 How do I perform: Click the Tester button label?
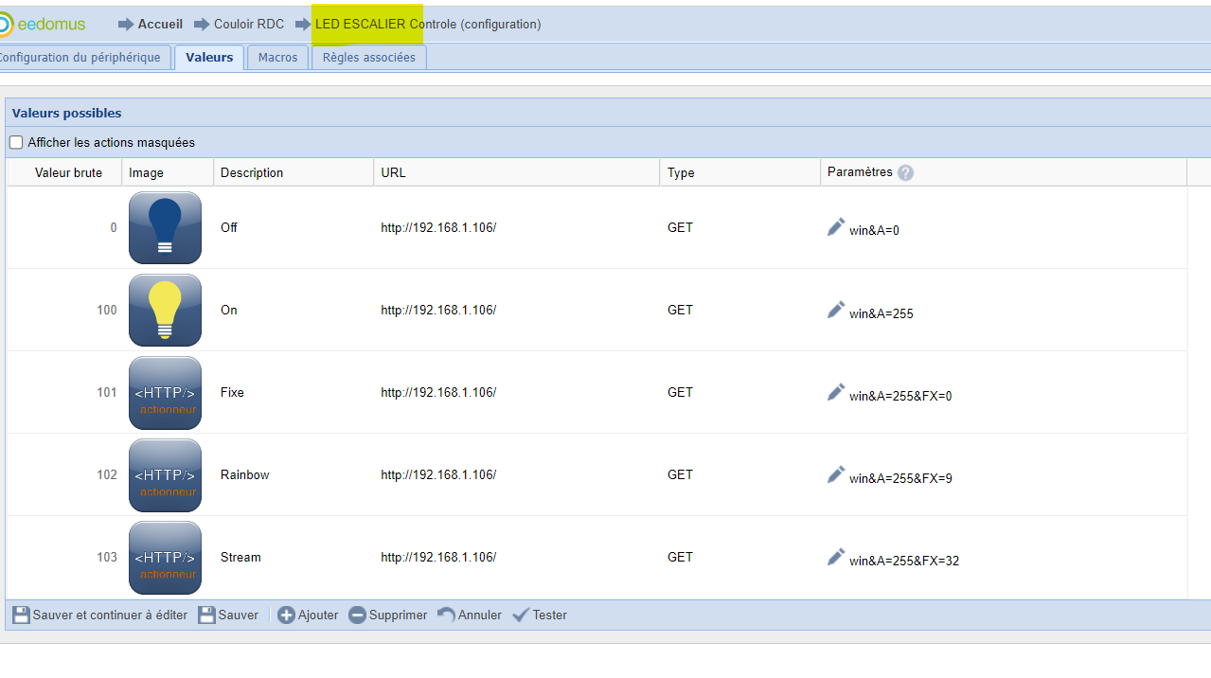coord(549,616)
